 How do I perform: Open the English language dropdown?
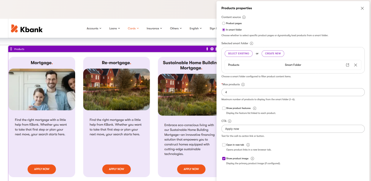click(196, 29)
